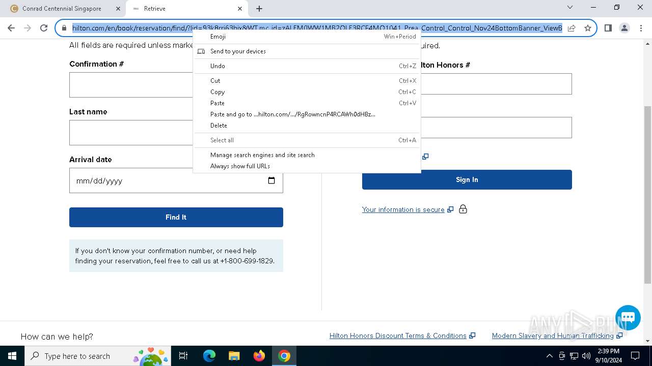Choose Undo in the context menu
Viewport: 652px width, 366px height.
[x=307, y=66]
